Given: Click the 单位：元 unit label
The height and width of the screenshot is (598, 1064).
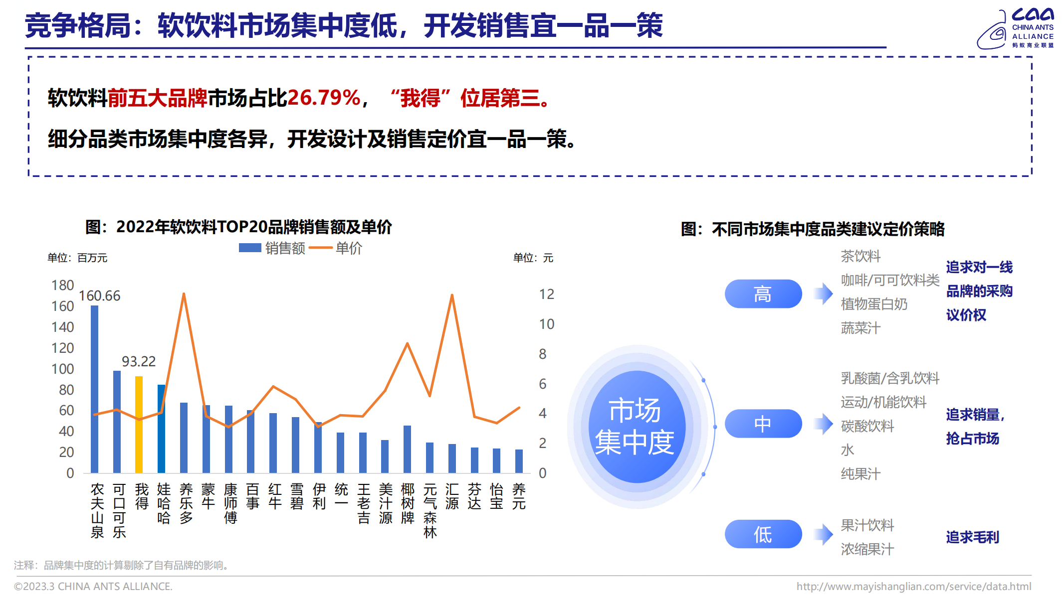Looking at the screenshot, I should 533,258.
